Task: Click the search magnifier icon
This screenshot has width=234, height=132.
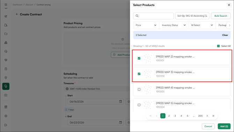Action: 137,16
